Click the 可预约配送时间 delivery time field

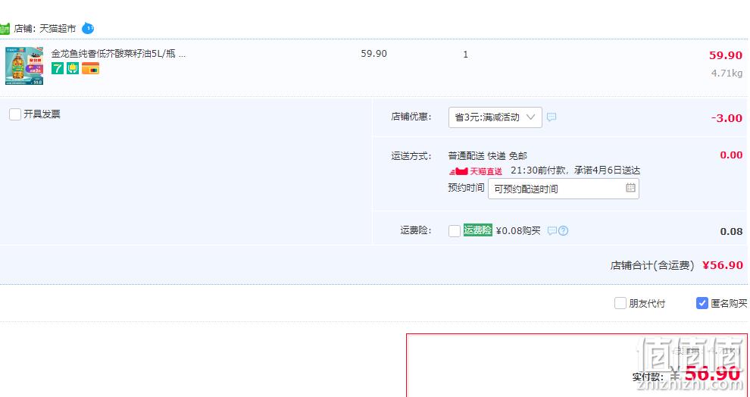pyautogui.click(x=564, y=189)
